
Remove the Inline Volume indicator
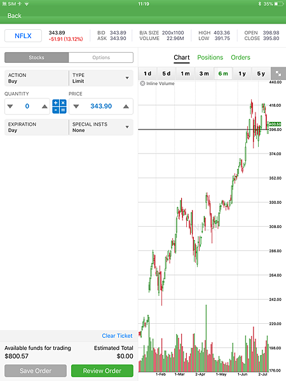tap(142, 84)
